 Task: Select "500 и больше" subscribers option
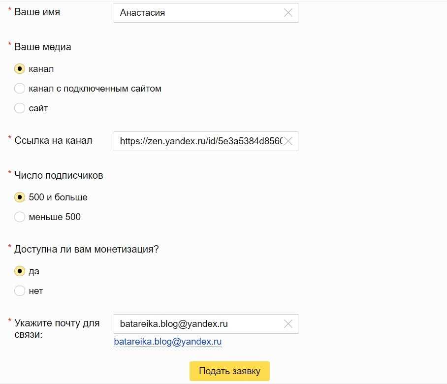[x=20, y=197]
